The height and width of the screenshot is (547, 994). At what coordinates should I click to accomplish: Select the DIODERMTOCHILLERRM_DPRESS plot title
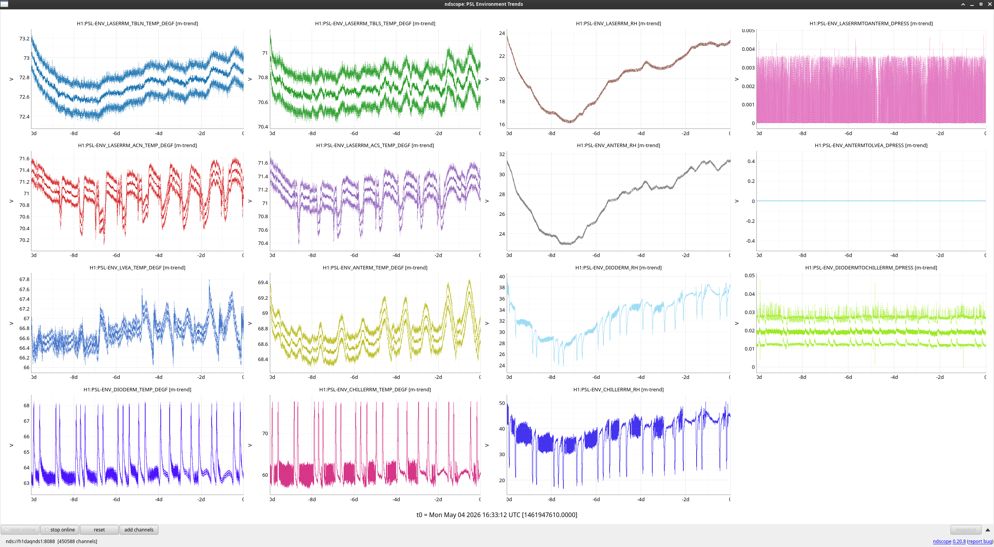871,267
